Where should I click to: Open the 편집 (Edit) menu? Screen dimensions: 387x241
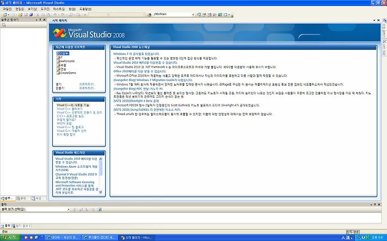(20, 9)
